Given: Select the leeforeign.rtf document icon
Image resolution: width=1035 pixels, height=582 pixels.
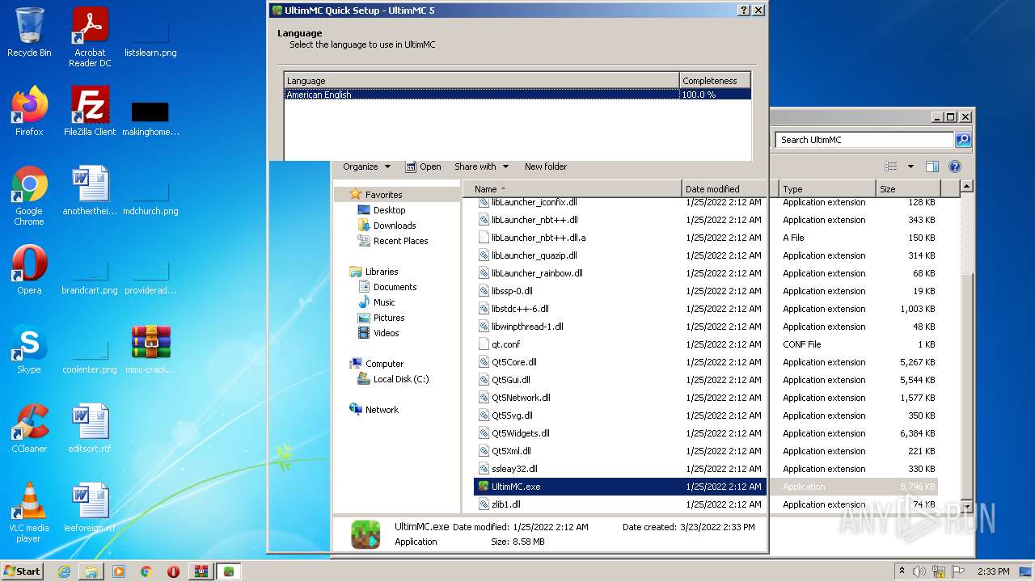Looking at the screenshot, I should point(90,508).
